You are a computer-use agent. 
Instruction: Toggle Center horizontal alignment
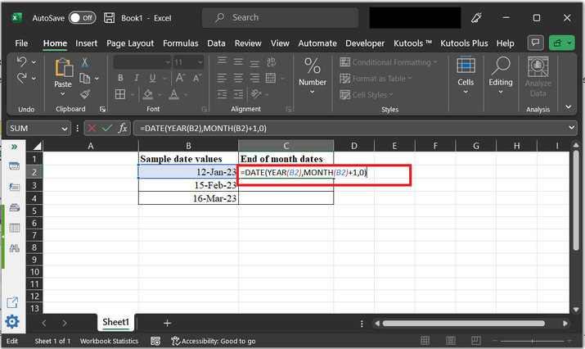(x=238, y=78)
